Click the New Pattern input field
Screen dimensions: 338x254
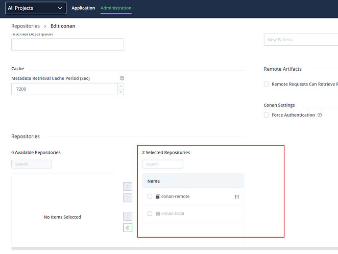point(300,40)
